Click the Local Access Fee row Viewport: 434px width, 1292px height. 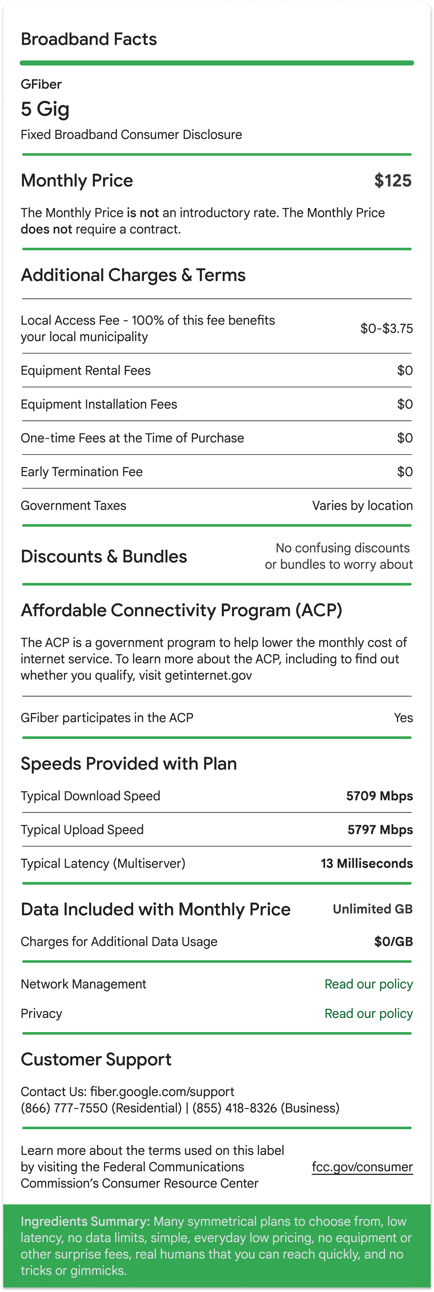tap(217, 329)
